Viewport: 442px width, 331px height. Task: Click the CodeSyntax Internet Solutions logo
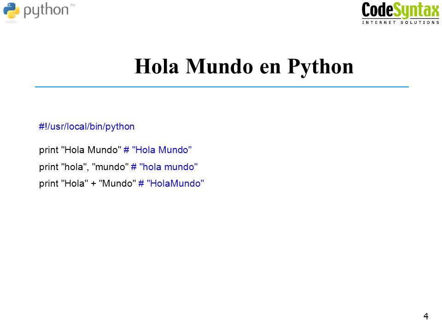(x=401, y=13)
